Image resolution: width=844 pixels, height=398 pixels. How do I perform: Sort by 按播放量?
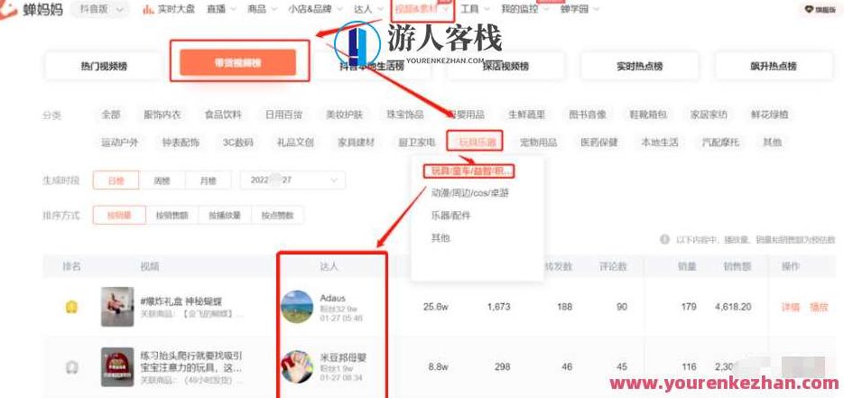pyautogui.click(x=225, y=215)
